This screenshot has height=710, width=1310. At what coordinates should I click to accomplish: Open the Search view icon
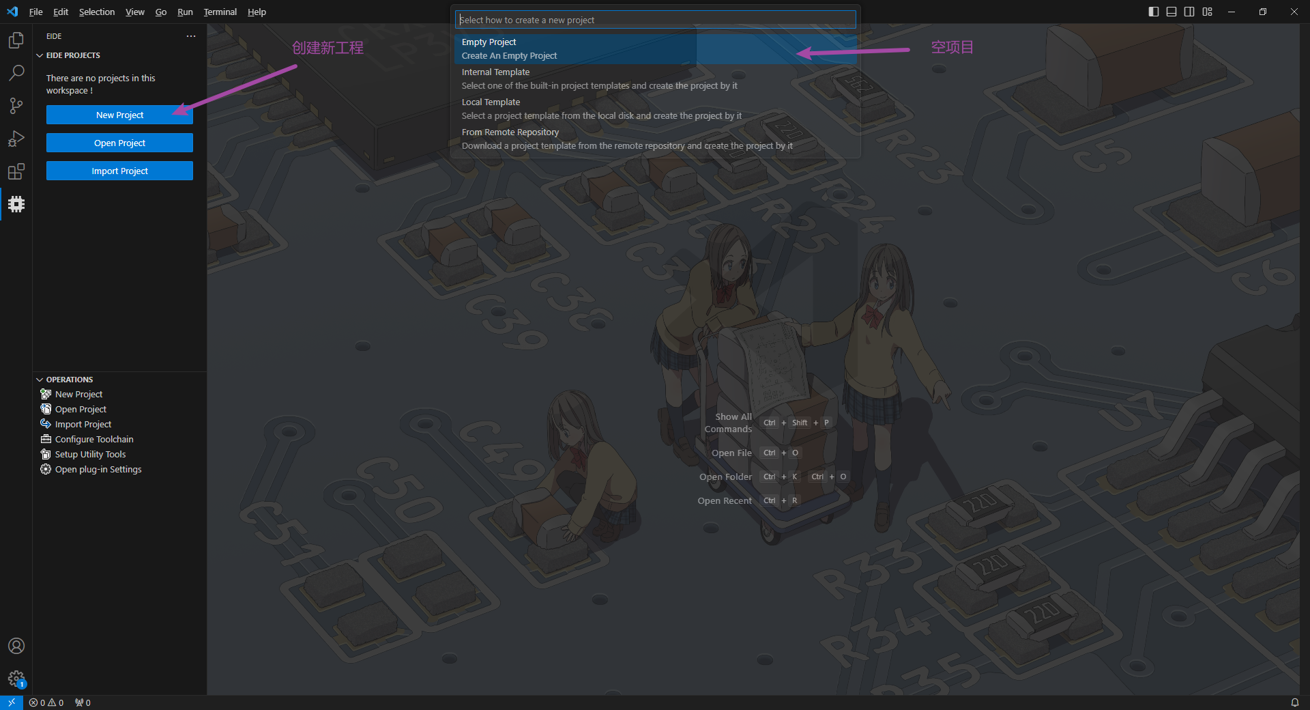[16, 72]
